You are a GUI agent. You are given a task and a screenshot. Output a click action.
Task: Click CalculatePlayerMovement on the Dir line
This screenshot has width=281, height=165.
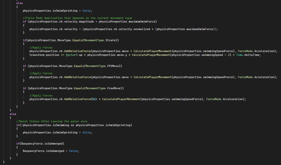[121, 99]
